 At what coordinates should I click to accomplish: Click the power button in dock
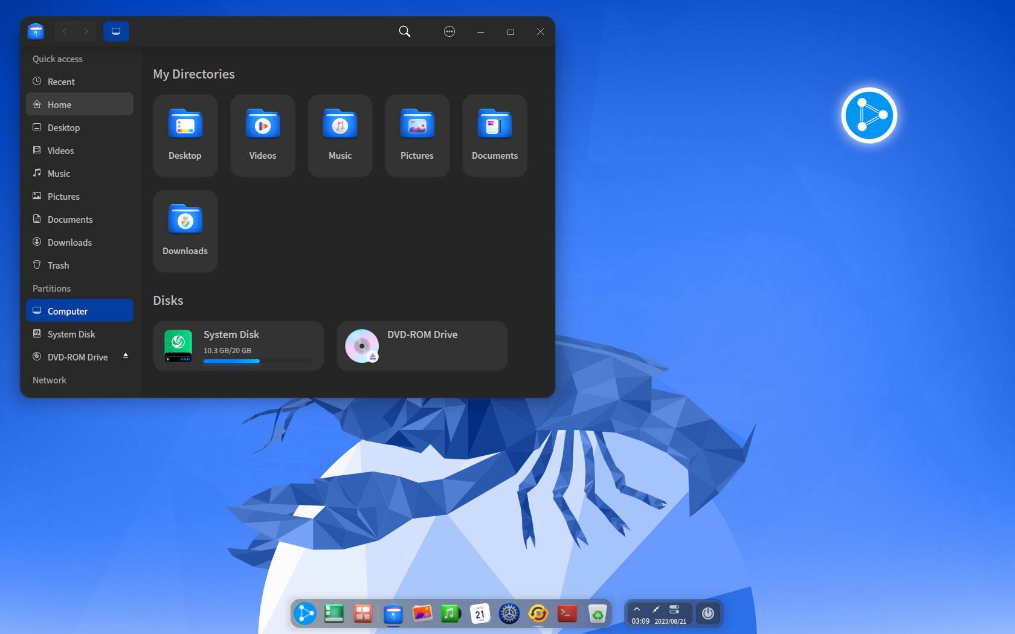pyautogui.click(x=708, y=614)
